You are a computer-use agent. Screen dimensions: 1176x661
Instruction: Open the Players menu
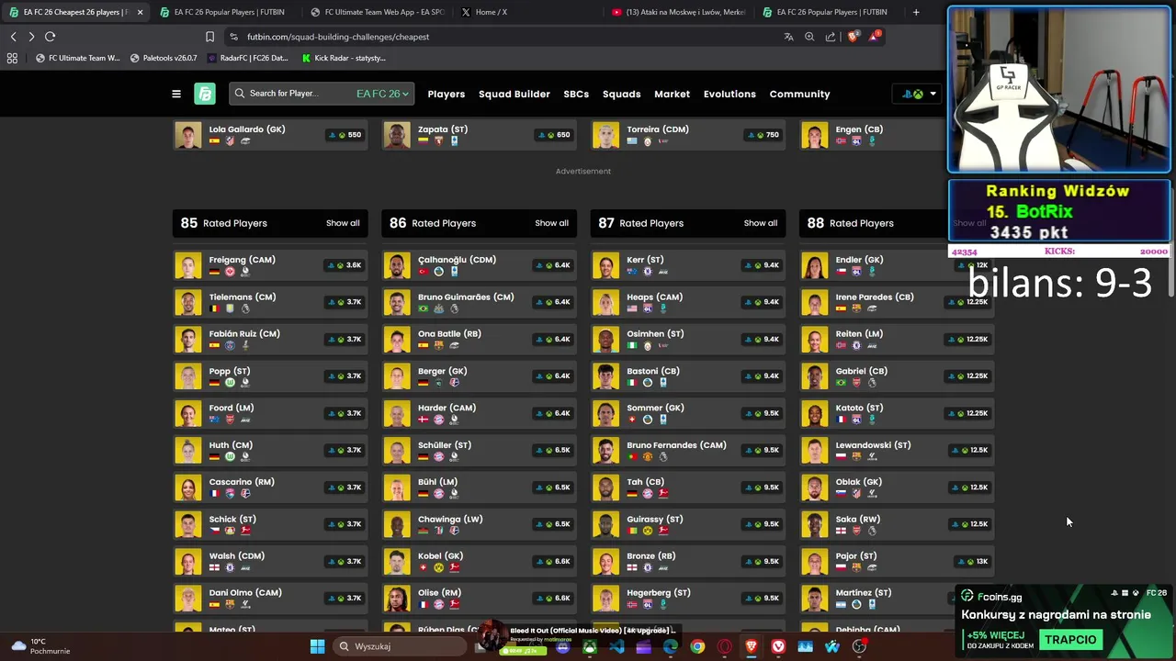447,94
